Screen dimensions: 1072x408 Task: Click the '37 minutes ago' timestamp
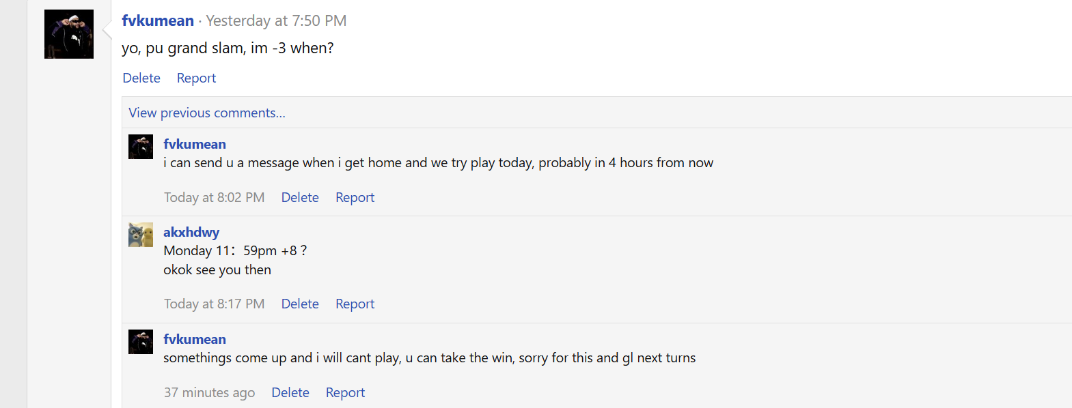click(209, 393)
